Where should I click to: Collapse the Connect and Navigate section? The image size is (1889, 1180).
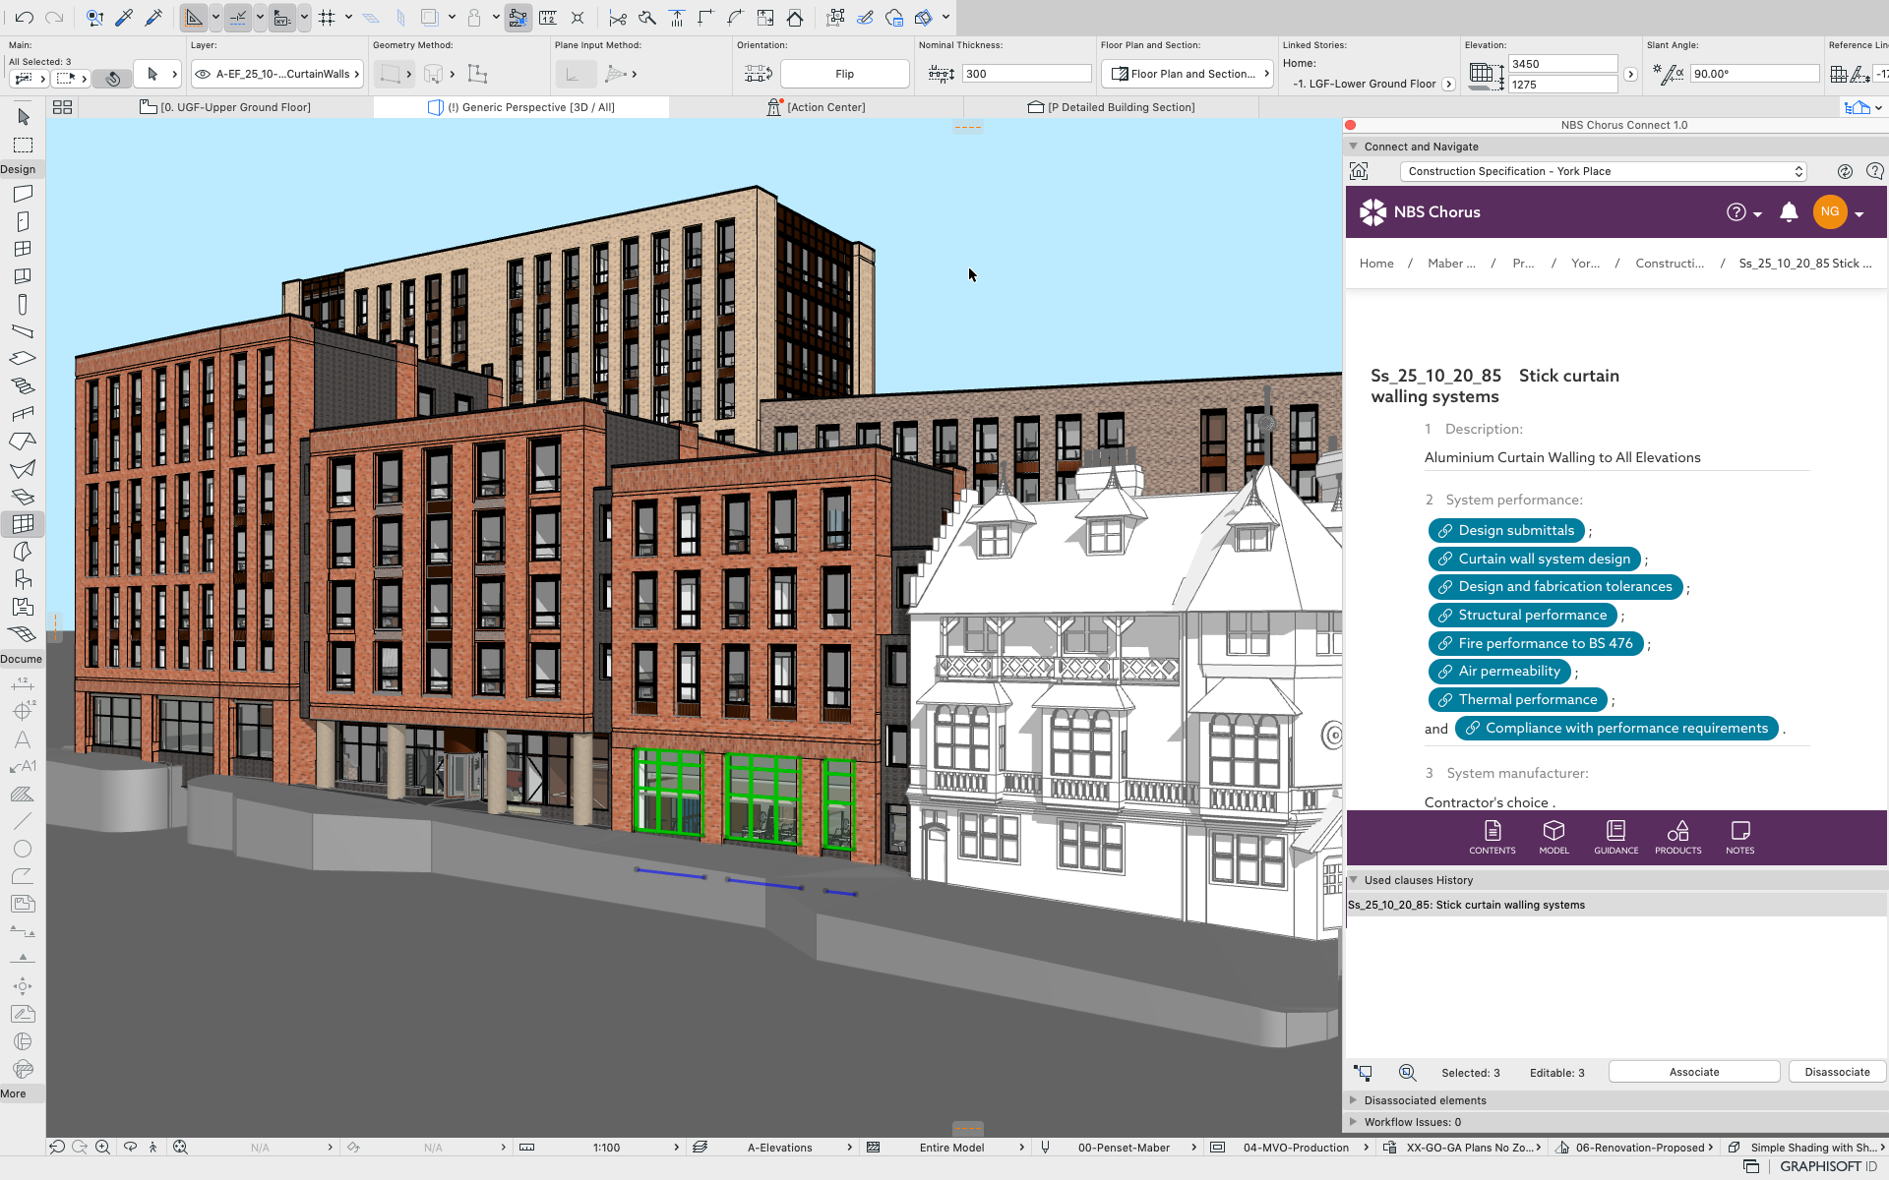tap(1353, 146)
